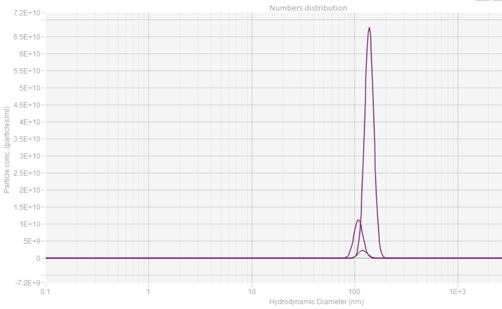
Task: Click the 1.5E+10 y-axis tick label
Action: click(28, 207)
